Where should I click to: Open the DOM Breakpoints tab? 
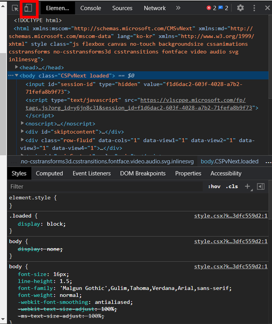pos(143,173)
